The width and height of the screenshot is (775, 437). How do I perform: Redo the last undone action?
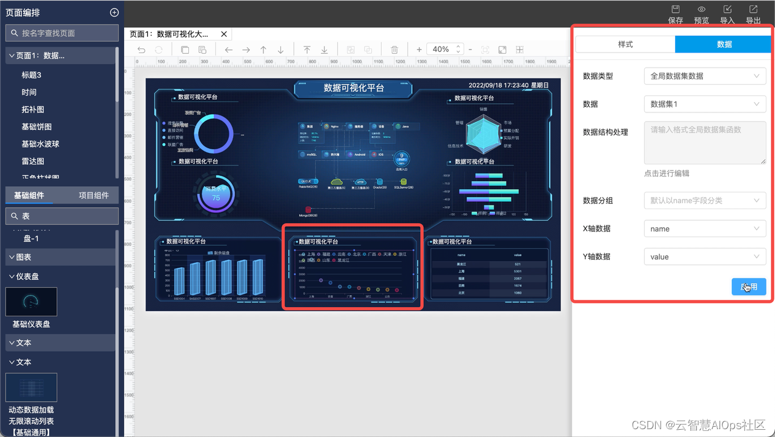click(x=159, y=50)
